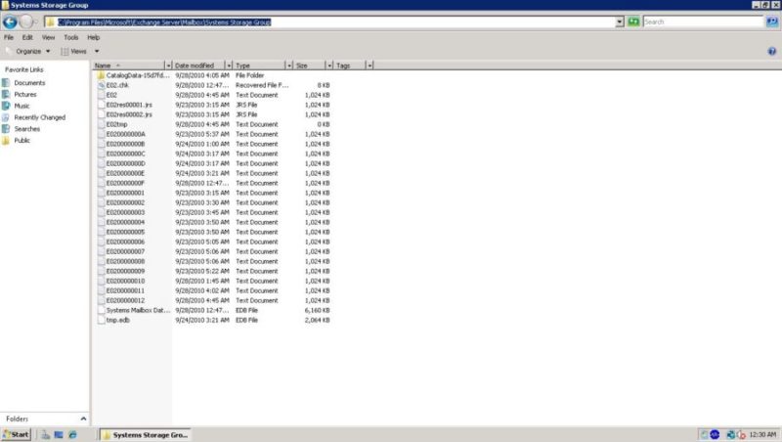Open the Edit menu
This screenshot has width=782, height=442.
click(27, 37)
